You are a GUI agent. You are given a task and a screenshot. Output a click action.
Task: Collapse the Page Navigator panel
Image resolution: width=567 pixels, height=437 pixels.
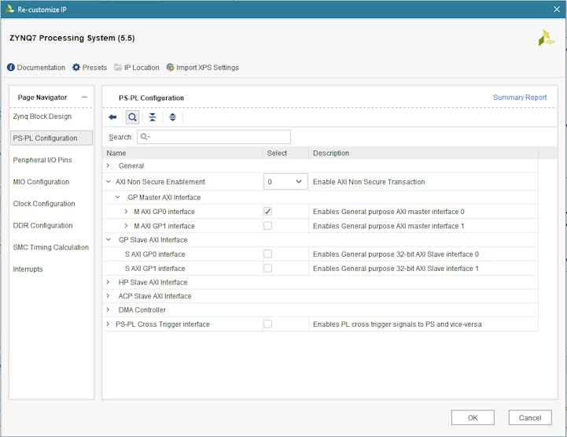84,97
